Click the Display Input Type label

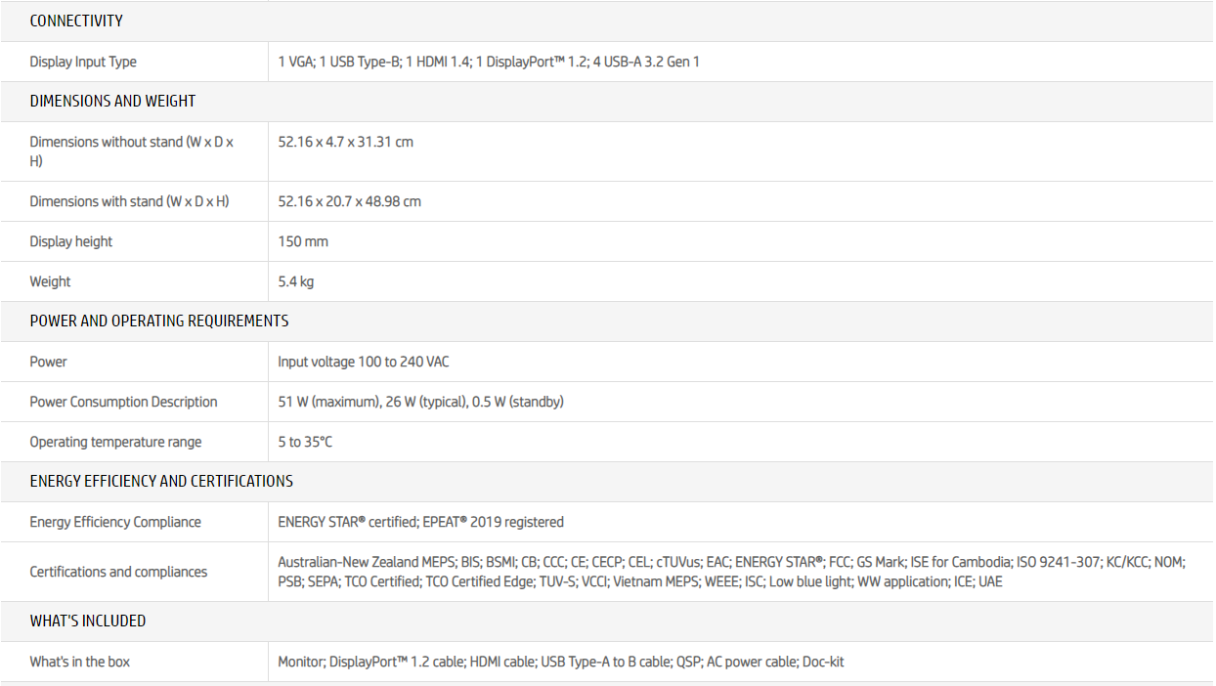[83, 62]
